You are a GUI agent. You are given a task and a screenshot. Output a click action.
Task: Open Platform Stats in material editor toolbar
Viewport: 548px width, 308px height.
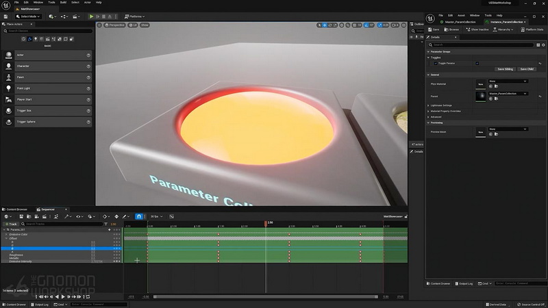click(x=532, y=29)
